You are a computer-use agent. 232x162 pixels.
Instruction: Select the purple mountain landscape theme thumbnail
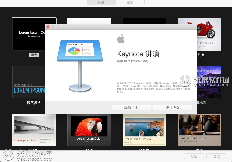click(x=209, y=82)
